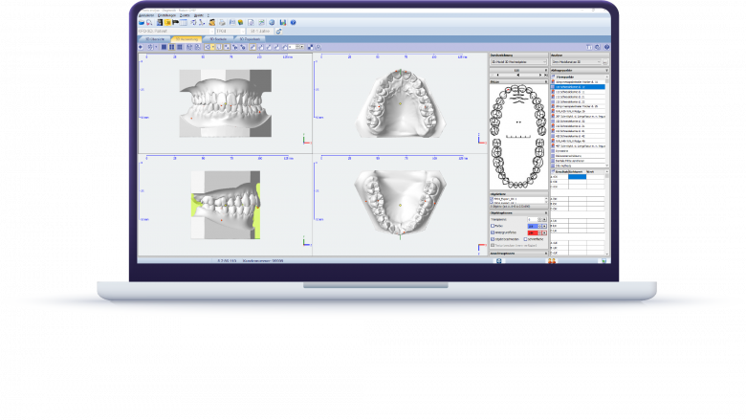This screenshot has height=420, width=746.
Task: Click the browse button beside Analyse dropdown
Action: pos(604,61)
